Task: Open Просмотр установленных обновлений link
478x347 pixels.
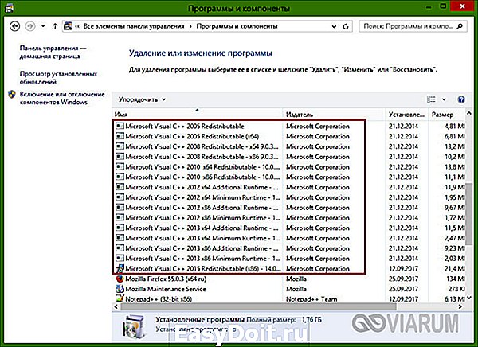Action: click(x=58, y=78)
